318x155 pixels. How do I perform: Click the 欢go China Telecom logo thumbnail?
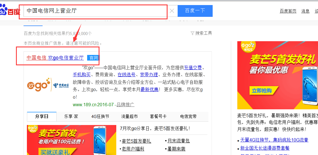click(48, 85)
